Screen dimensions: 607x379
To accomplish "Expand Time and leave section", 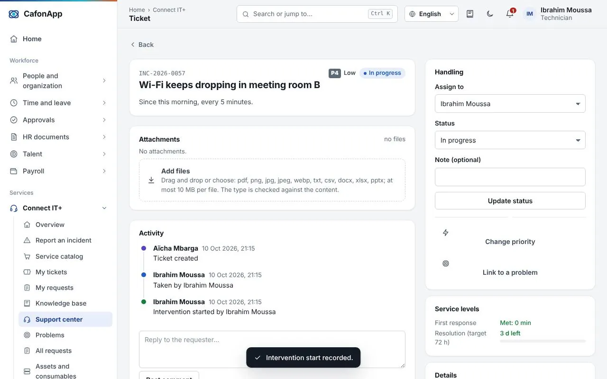I will (59, 103).
